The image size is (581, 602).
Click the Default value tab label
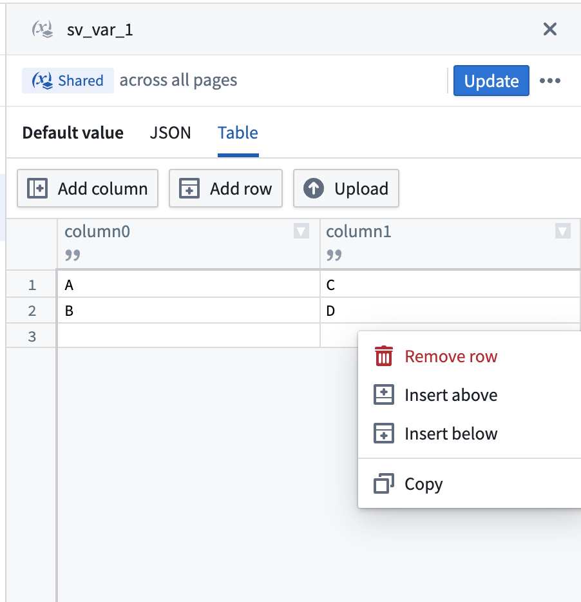point(73,133)
